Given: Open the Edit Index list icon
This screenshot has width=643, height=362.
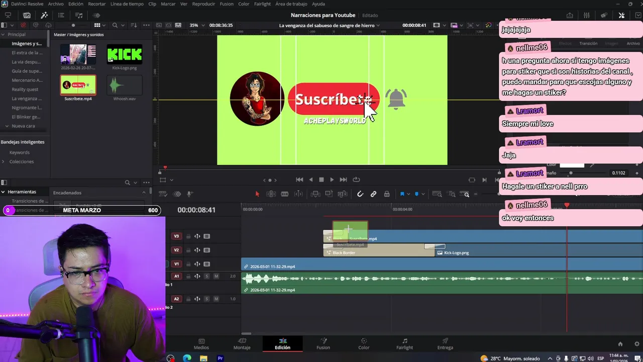Looking at the screenshot, I should tap(61, 15).
